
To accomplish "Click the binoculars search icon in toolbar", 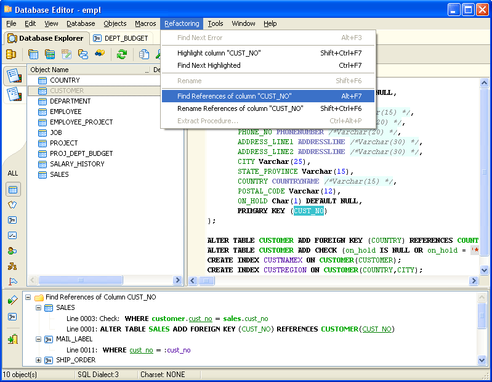I will 99,54.
